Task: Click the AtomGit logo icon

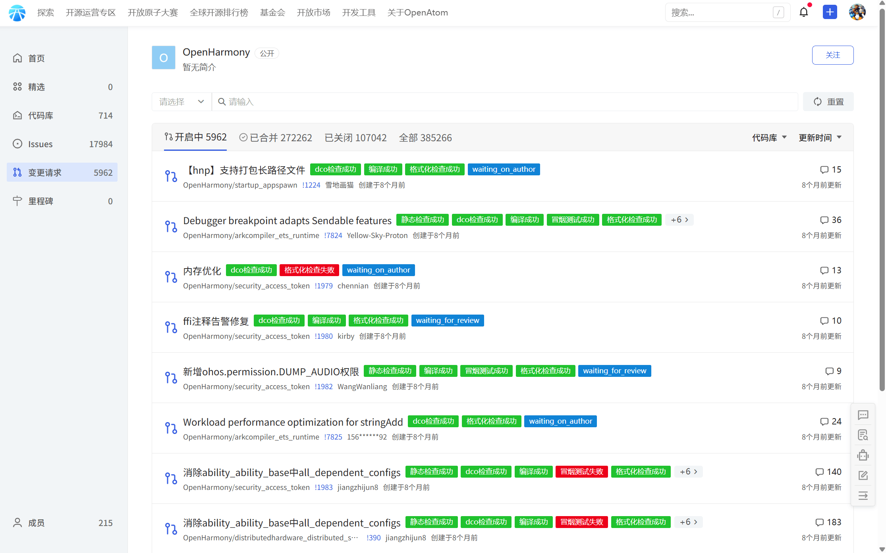Action: (x=17, y=13)
